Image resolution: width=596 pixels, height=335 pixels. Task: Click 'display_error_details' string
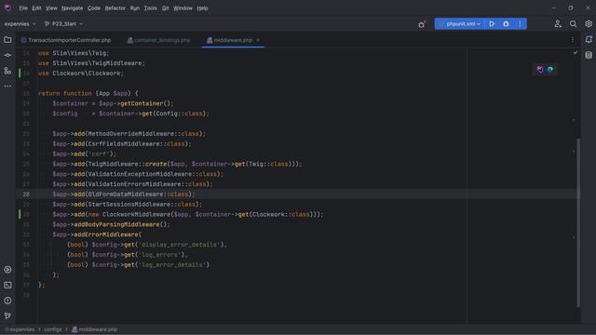pos(180,245)
